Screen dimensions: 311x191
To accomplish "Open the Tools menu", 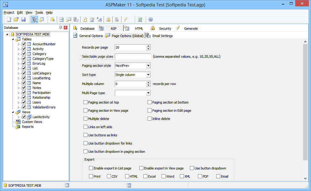I will [39, 12].
